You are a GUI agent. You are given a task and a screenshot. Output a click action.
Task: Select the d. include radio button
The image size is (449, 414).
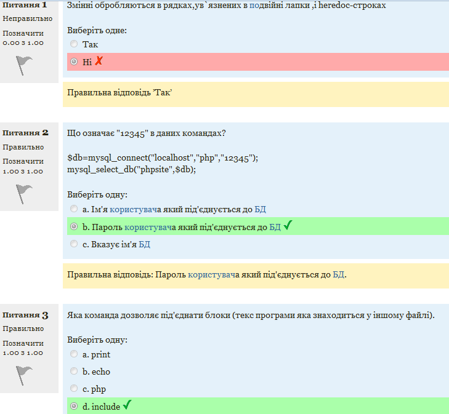tap(74, 406)
